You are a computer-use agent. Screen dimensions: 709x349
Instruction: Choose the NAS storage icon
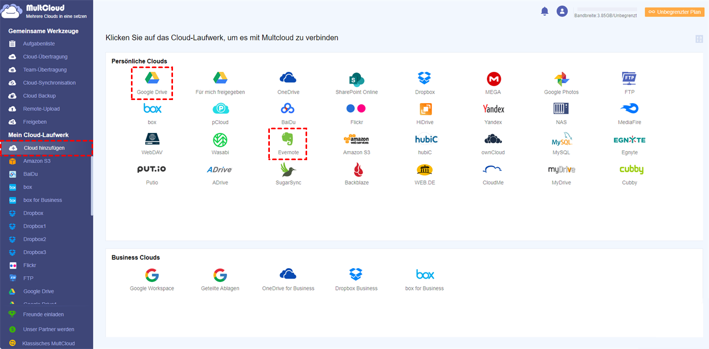(x=561, y=109)
